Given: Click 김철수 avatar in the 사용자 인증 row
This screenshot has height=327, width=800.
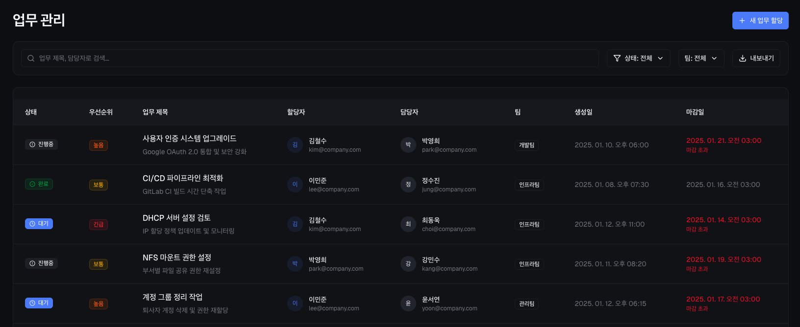Looking at the screenshot, I should (x=295, y=145).
